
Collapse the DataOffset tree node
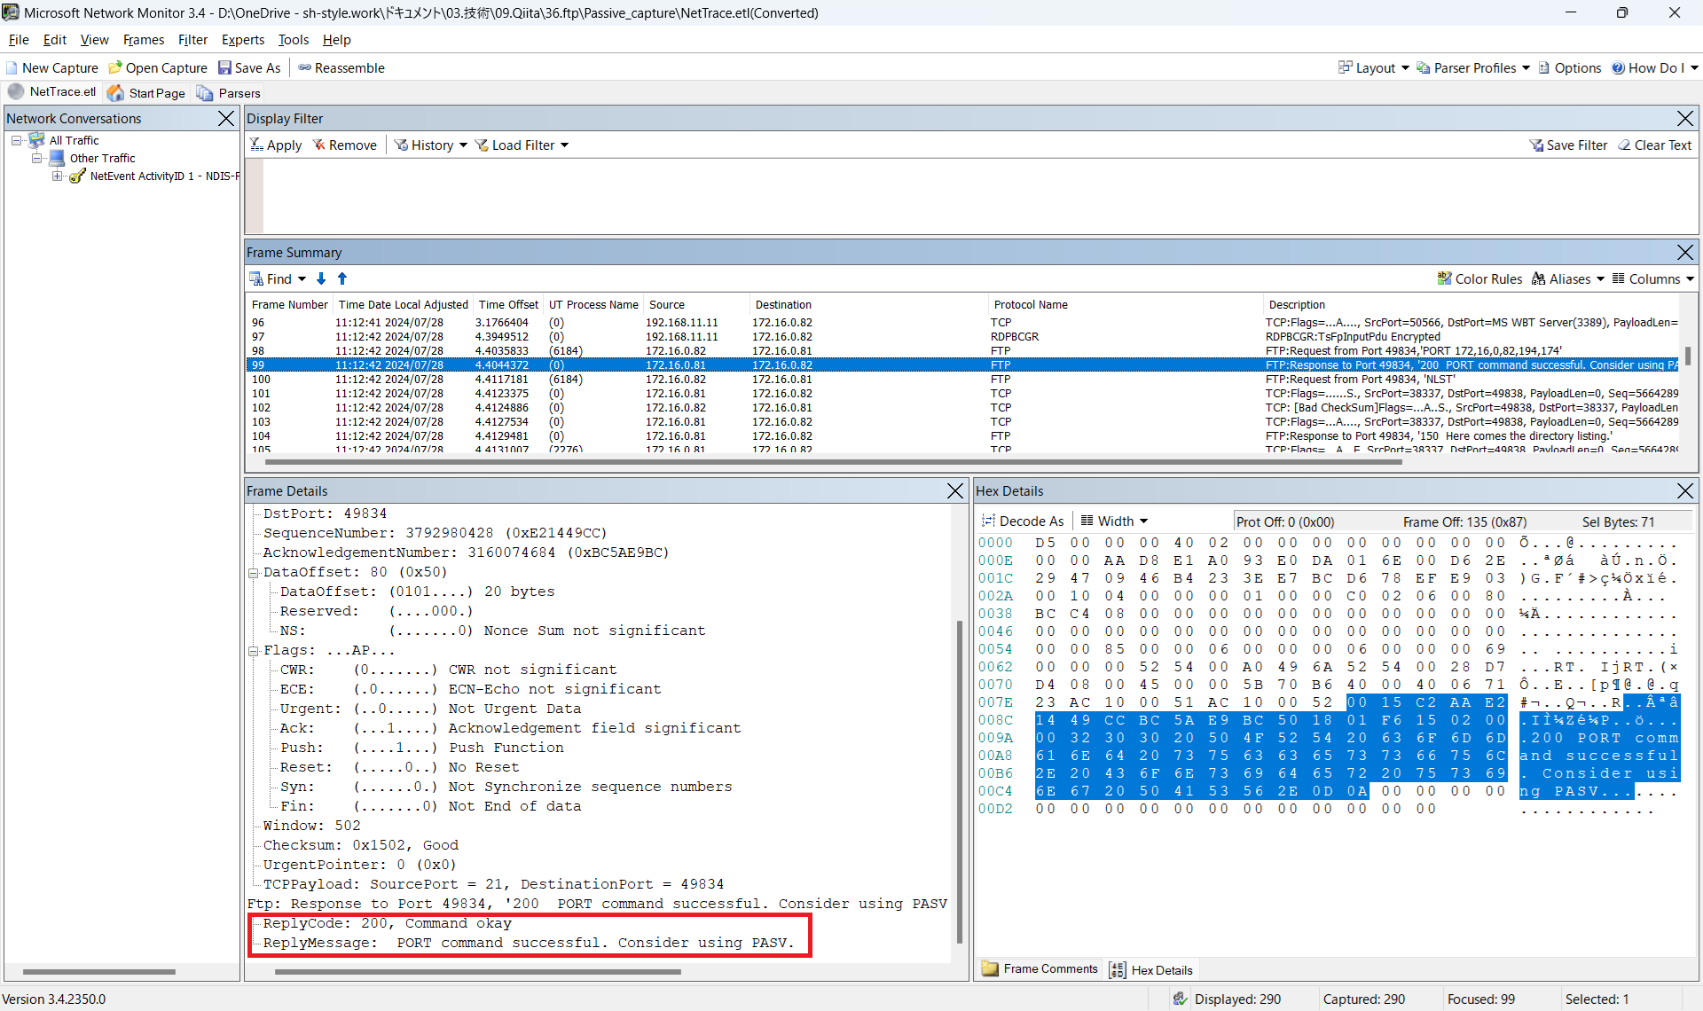point(253,573)
